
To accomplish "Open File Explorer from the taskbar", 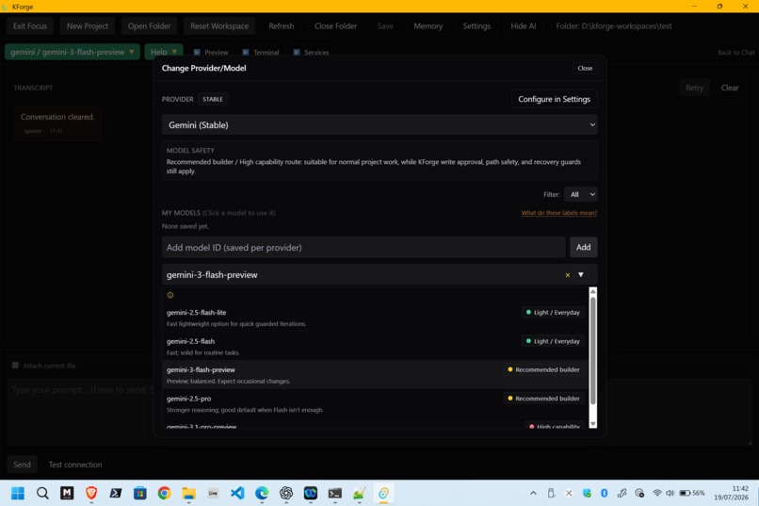I will 188,493.
